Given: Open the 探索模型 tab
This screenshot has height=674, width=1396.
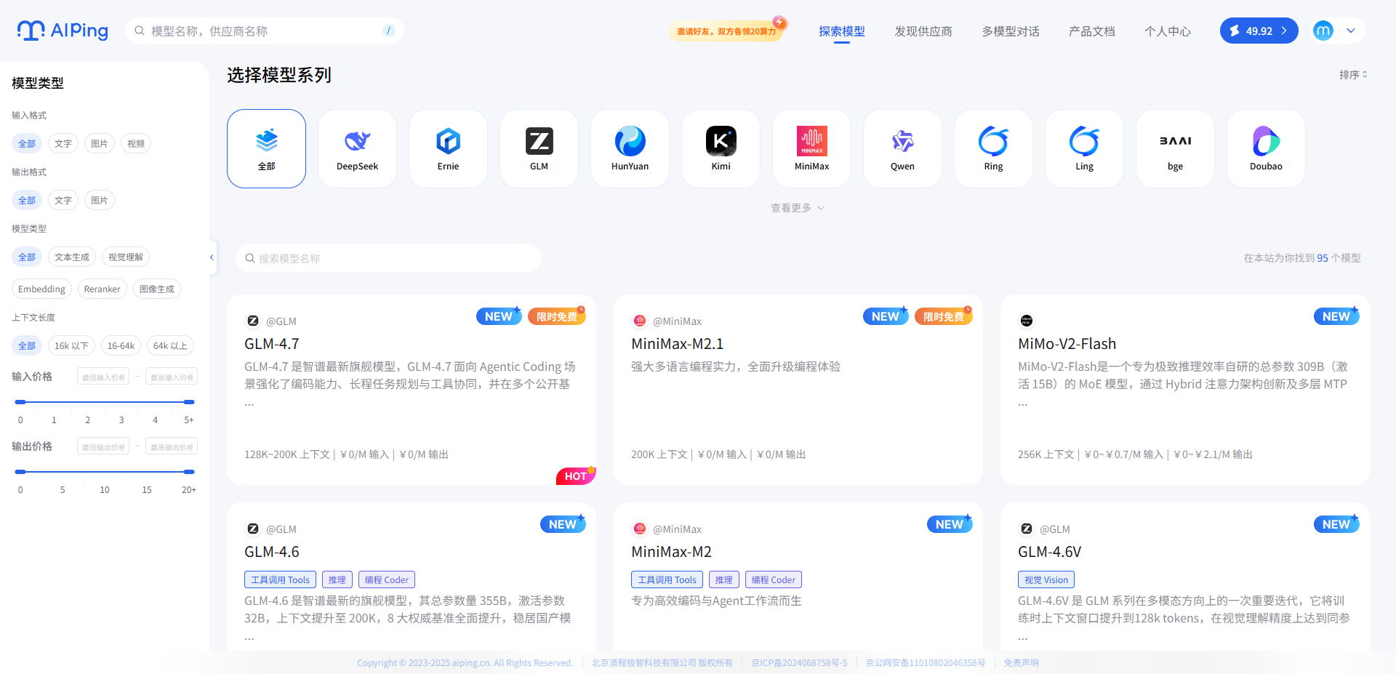Looking at the screenshot, I should 842,31.
